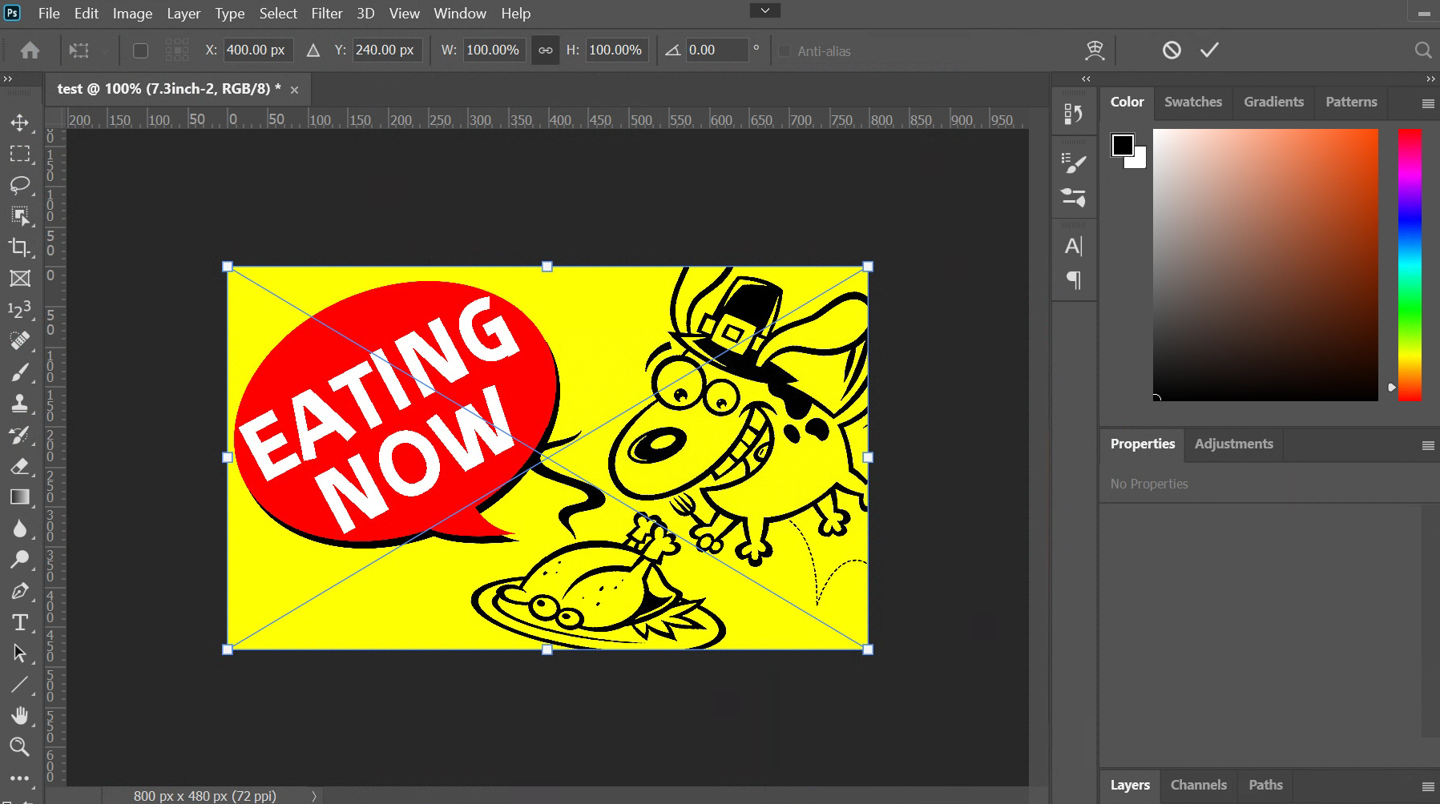Switch to warp mode icon
Viewport: 1440px width, 804px height.
click(1095, 50)
